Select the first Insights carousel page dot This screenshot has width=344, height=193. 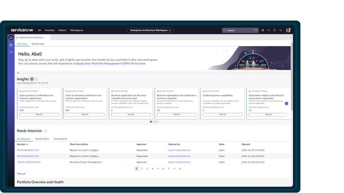point(151,122)
